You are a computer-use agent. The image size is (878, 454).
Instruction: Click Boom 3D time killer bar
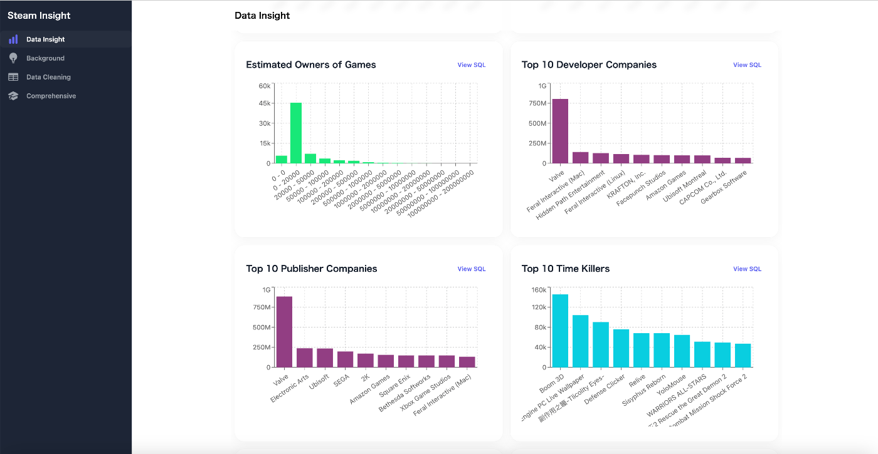[560, 331]
